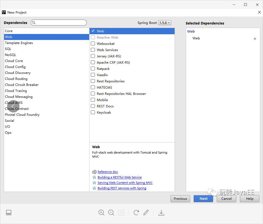Select the I/O category

click(47, 127)
